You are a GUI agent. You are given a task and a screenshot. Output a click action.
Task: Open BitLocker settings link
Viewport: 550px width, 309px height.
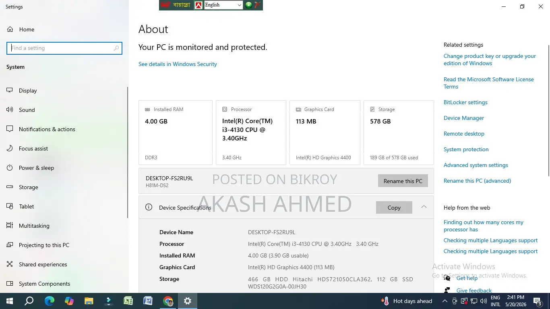click(x=465, y=102)
